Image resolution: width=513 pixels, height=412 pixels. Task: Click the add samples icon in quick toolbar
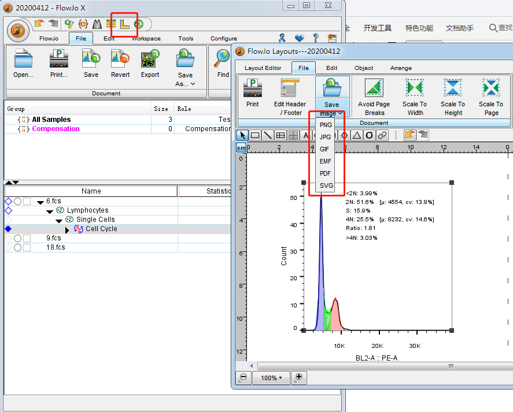(69, 24)
